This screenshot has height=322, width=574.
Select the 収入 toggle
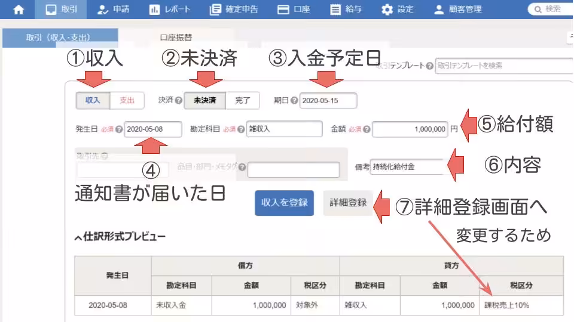pos(93,100)
